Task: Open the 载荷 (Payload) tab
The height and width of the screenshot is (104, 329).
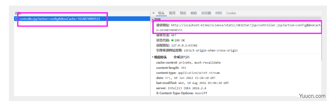Action: pyautogui.click(x=172, y=13)
